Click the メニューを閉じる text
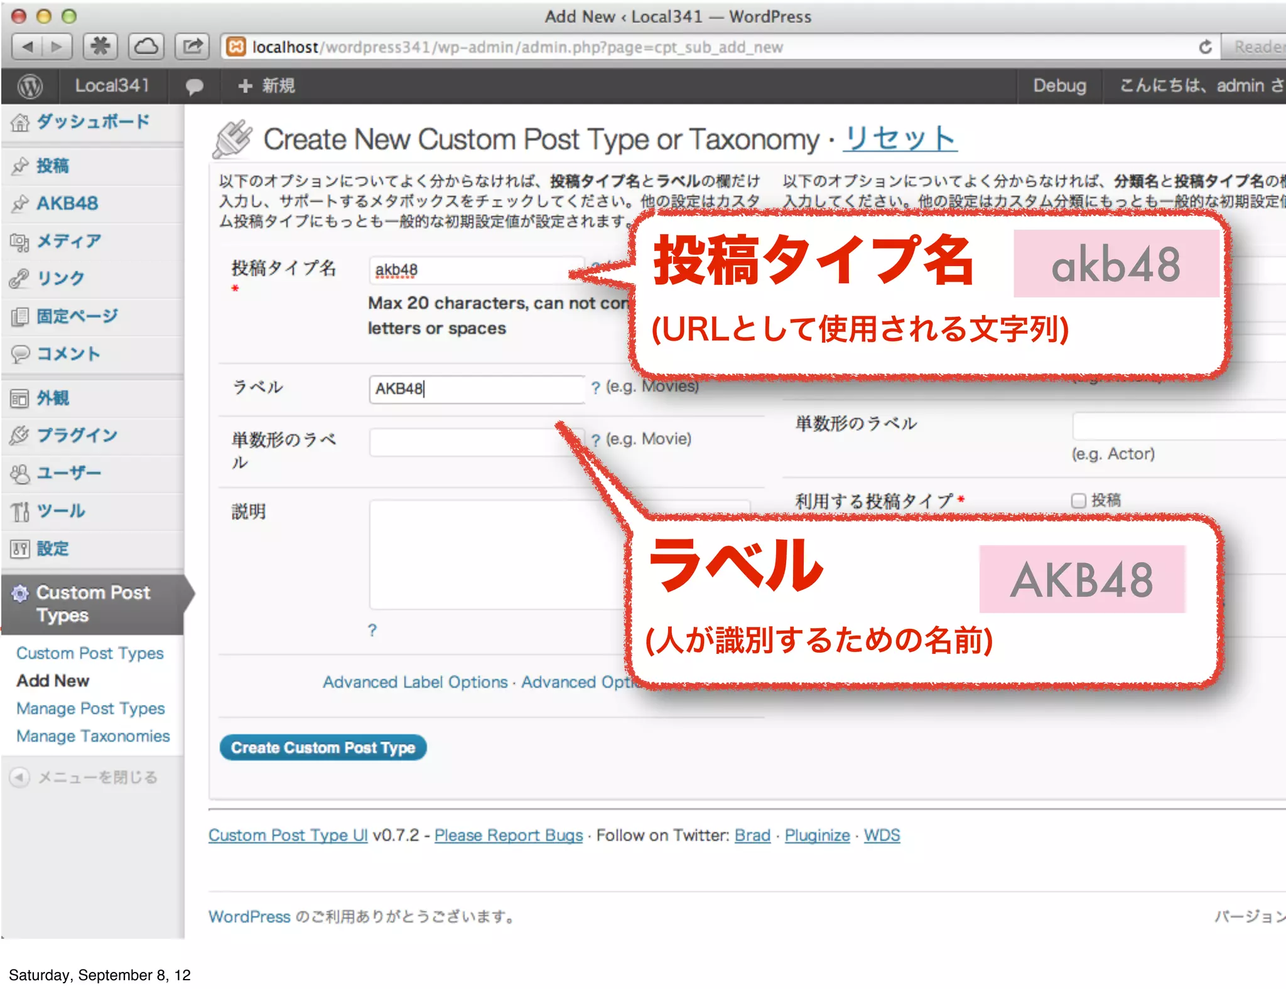The height and width of the screenshot is (989, 1286). pos(98,778)
